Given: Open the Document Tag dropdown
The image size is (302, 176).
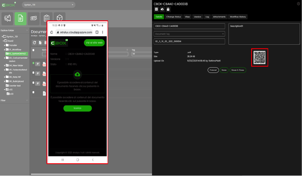Looking at the screenshot, I should coord(190,34).
